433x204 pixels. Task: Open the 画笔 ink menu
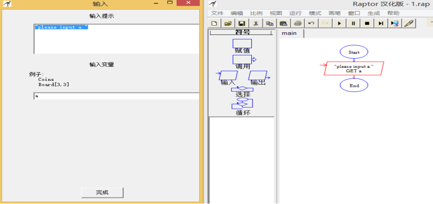[335, 13]
